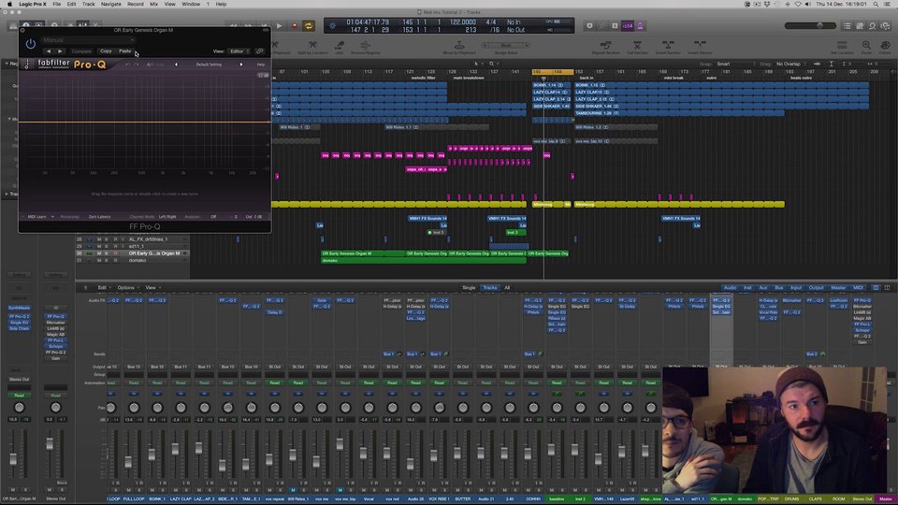The width and height of the screenshot is (898, 505).
Task: Toggle the Master filter button in mixer
Action: [x=838, y=288]
